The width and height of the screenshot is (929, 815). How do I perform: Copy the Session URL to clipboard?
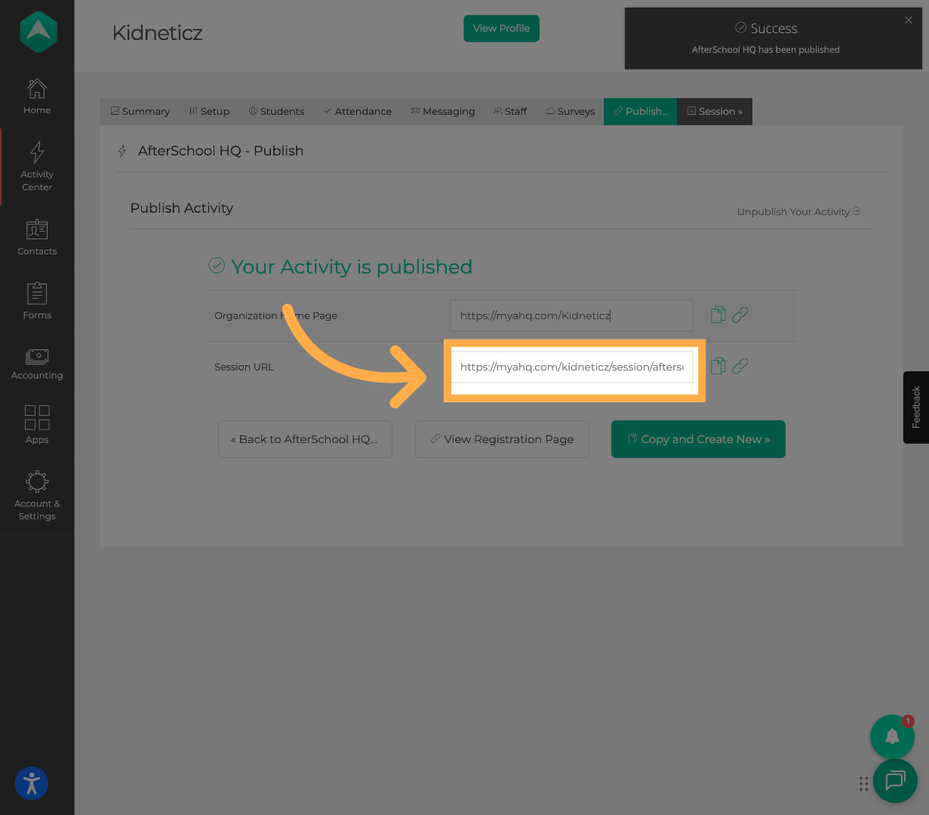(x=718, y=366)
